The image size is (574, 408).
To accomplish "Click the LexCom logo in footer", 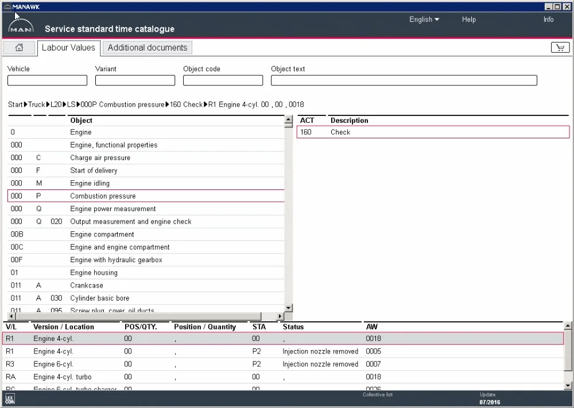I will coord(10,399).
